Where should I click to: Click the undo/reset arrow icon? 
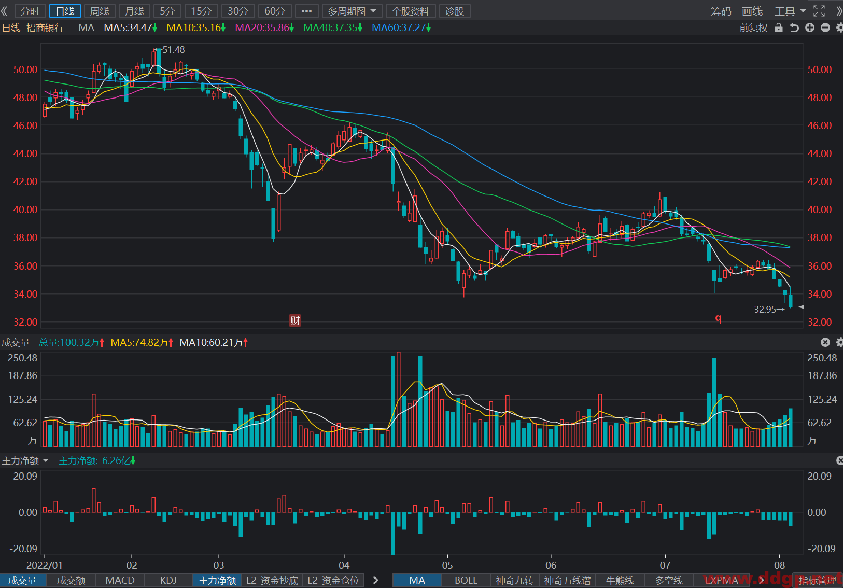(794, 27)
